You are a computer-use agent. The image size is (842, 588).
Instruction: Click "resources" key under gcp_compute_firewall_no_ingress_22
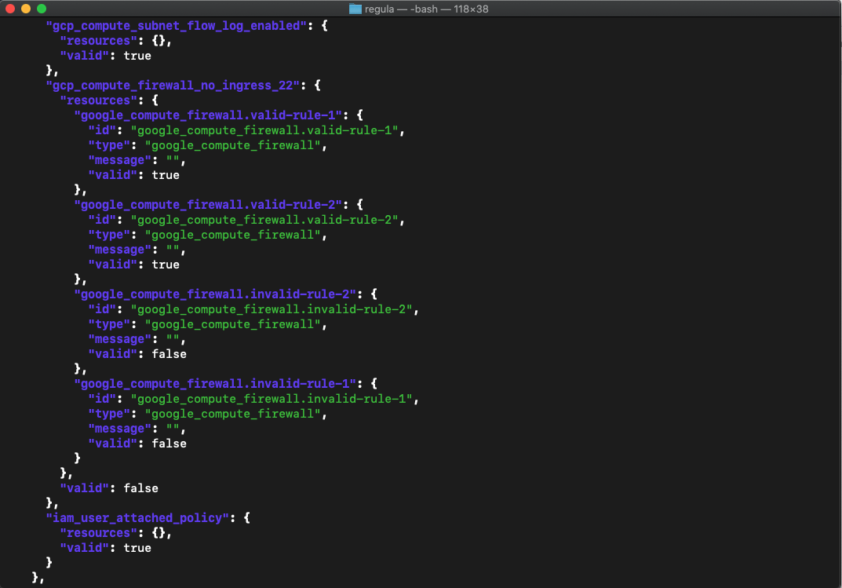[x=99, y=100]
